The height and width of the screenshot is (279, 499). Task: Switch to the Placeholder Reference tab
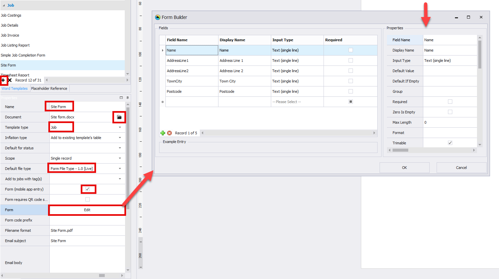49,88
